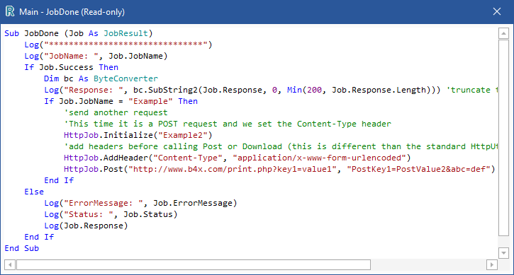
Task: Click the horizontal scrollbar right arrow
Action: (x=492, y=264)
